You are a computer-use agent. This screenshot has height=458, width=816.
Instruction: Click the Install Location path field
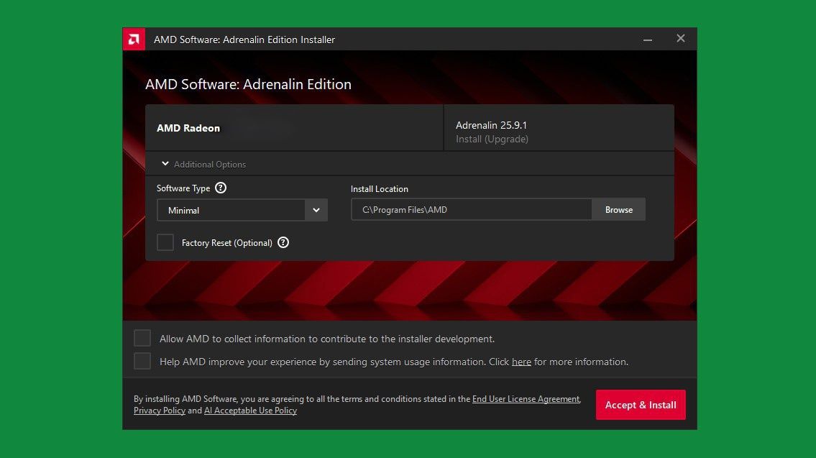(x=471, y=210)
